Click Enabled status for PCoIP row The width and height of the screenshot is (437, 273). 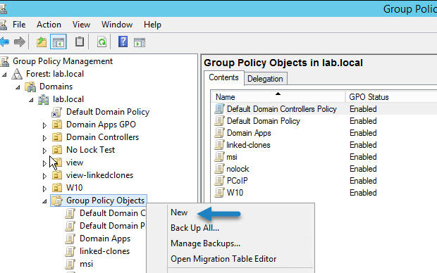tap(363, 181)
